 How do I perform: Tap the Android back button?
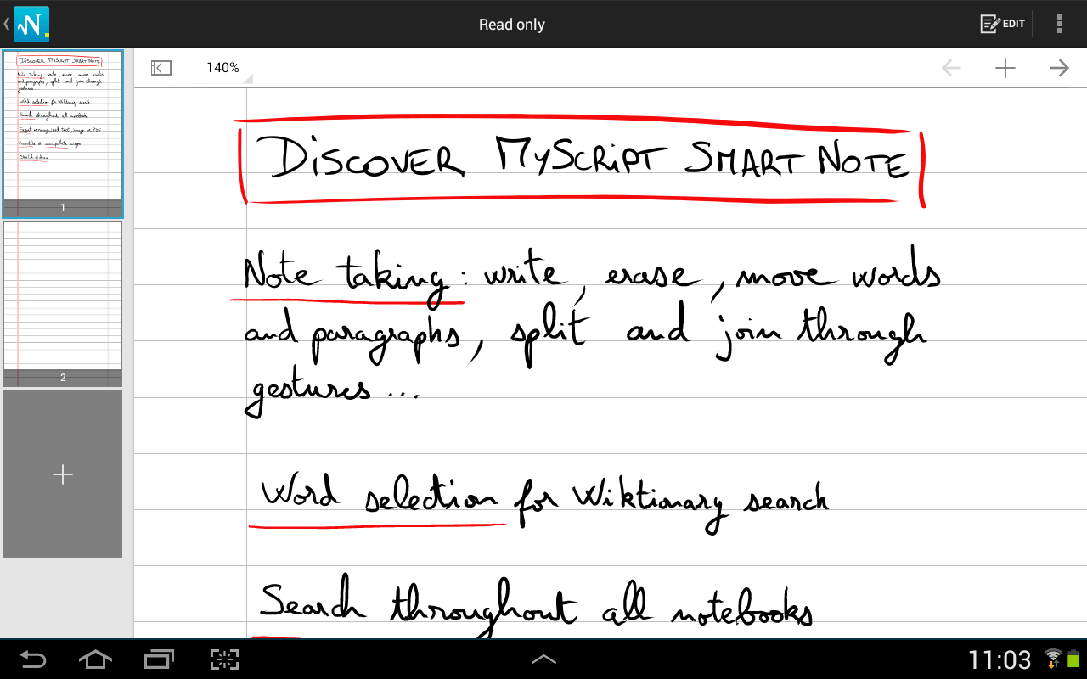pyautogui.click(x=33, y=659)
